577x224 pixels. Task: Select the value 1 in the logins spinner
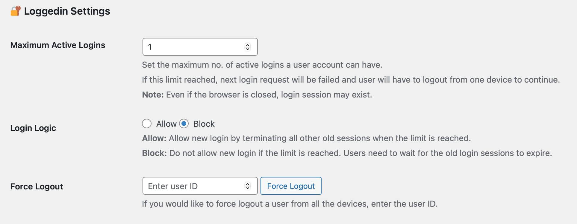[x=149, y=47]
